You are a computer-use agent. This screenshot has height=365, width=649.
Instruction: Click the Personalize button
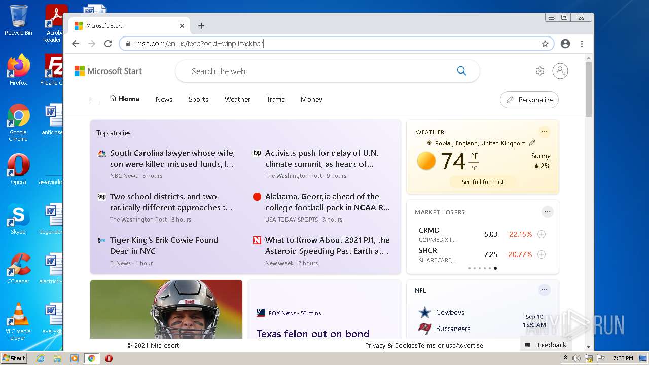tap(529, 100)
